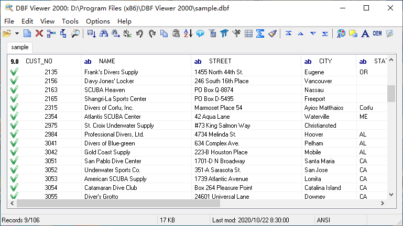Click the blue speech bubble icon
Image resolution: width=403 pixels, height=226 pixels.
coord(200,33)
